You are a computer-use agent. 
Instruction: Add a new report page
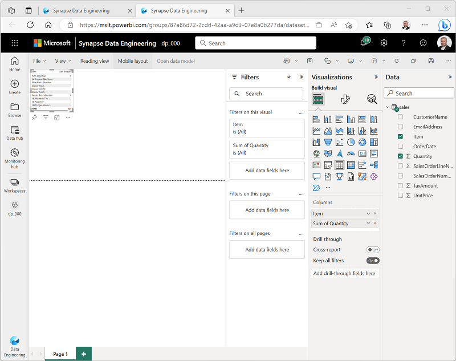pyautogui.click(x=84, y=354)
